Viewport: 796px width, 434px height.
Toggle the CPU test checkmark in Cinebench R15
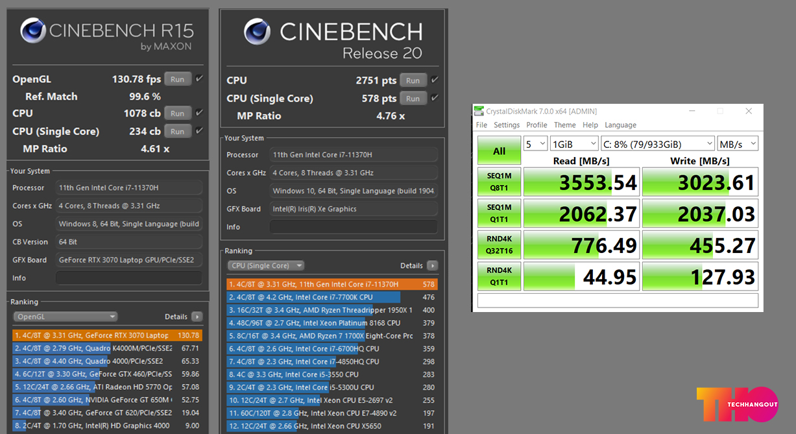point(199,113)
